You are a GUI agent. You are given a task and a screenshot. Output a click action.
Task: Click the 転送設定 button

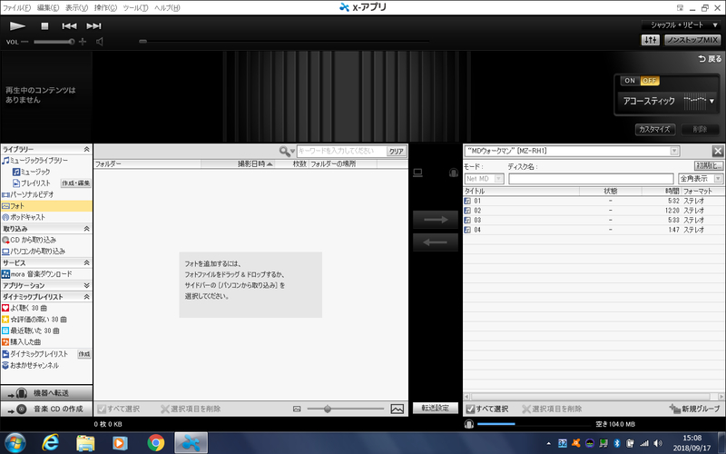point(436,408)
